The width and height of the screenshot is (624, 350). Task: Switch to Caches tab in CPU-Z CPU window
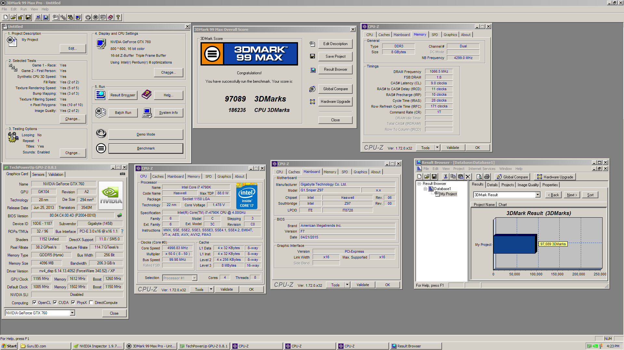coord(158,176)
